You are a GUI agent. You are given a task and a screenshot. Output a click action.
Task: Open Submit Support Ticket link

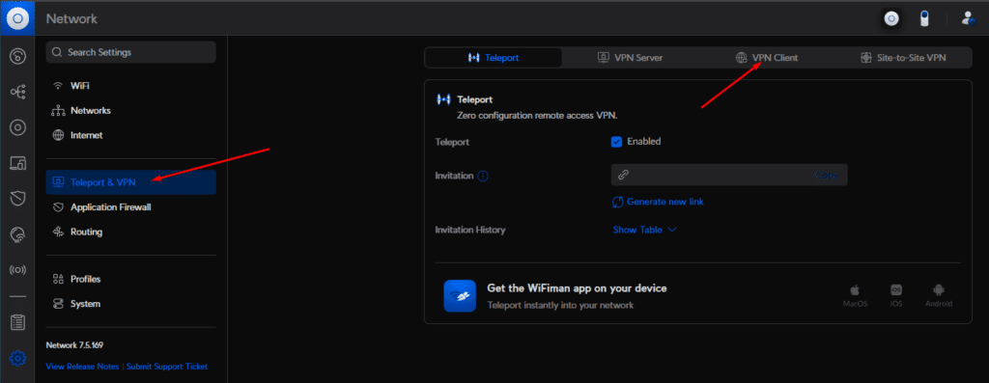167,366
